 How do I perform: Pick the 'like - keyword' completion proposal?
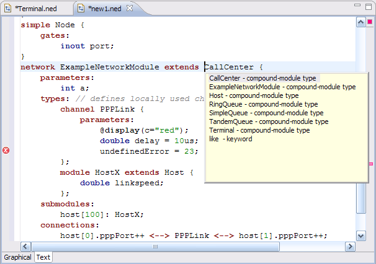(230, 139)
